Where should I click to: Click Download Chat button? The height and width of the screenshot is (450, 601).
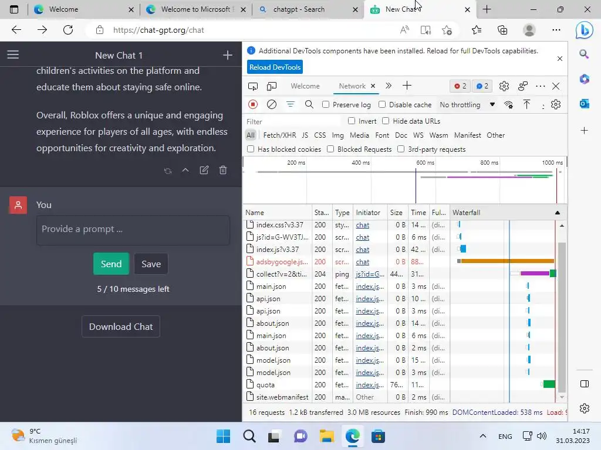coord(121,326)
